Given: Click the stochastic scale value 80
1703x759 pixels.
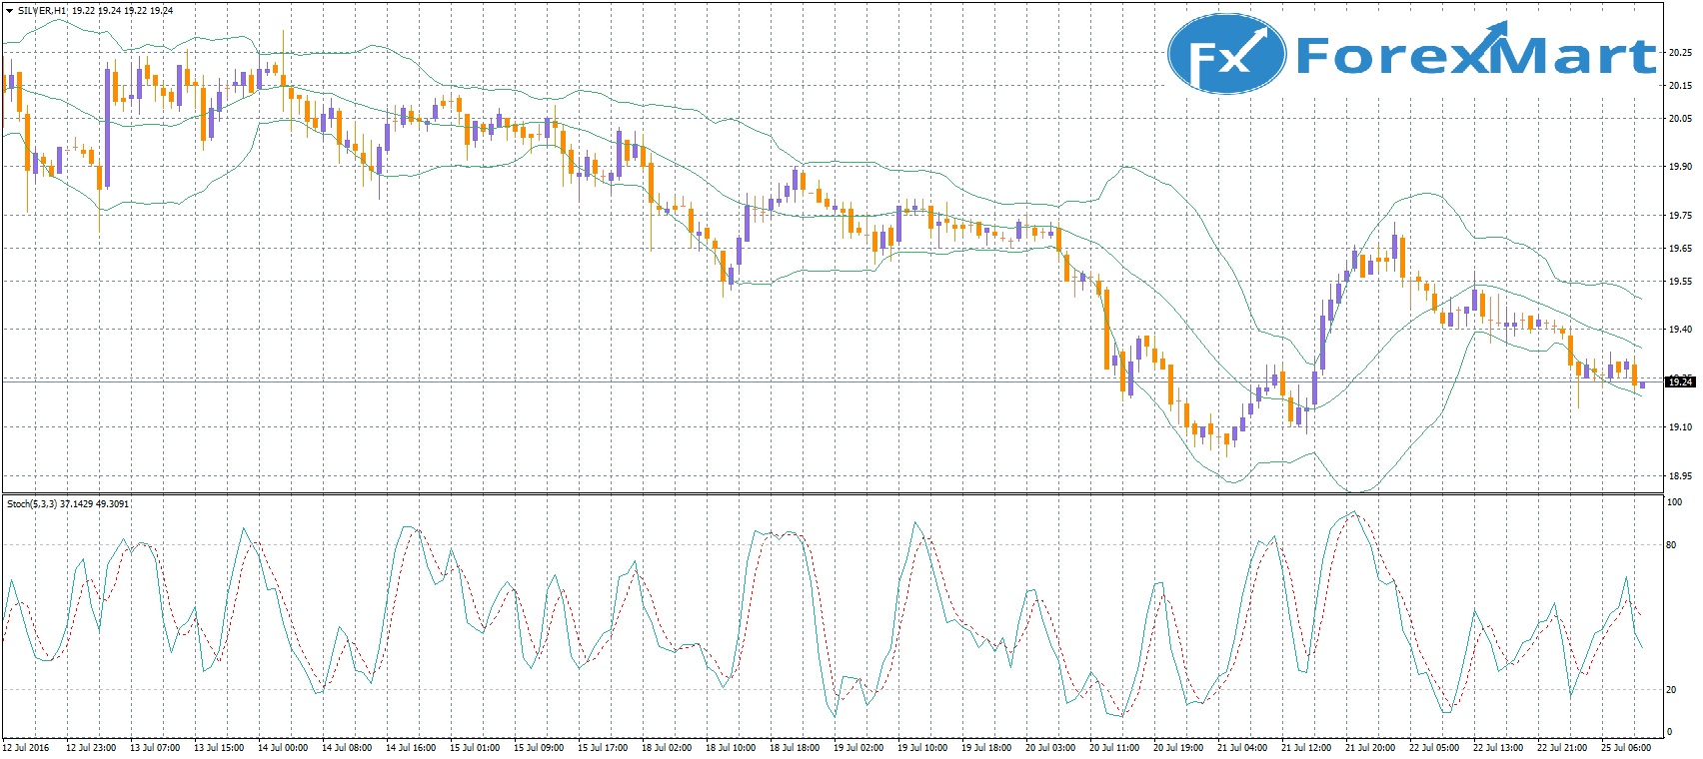Looking at the screenshot, I should [1673, 545].
